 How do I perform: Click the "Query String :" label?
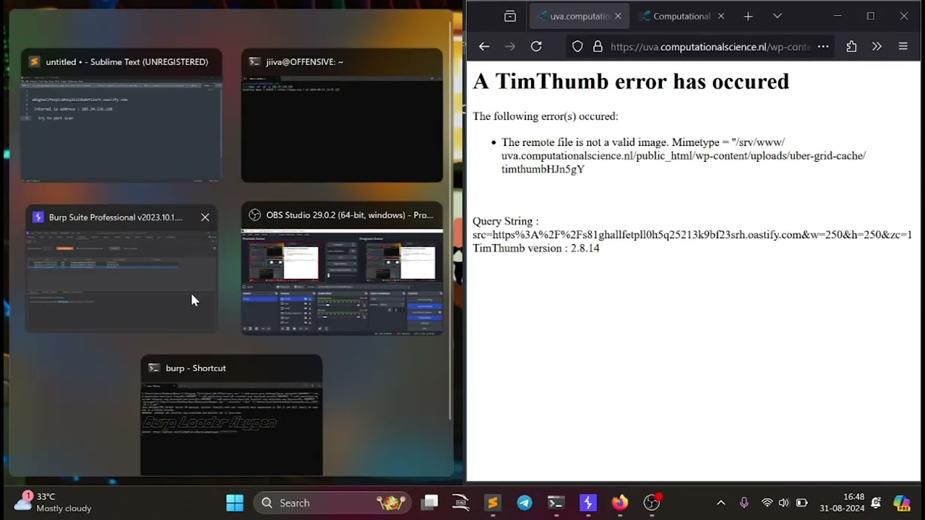click(x=506, y=221)
